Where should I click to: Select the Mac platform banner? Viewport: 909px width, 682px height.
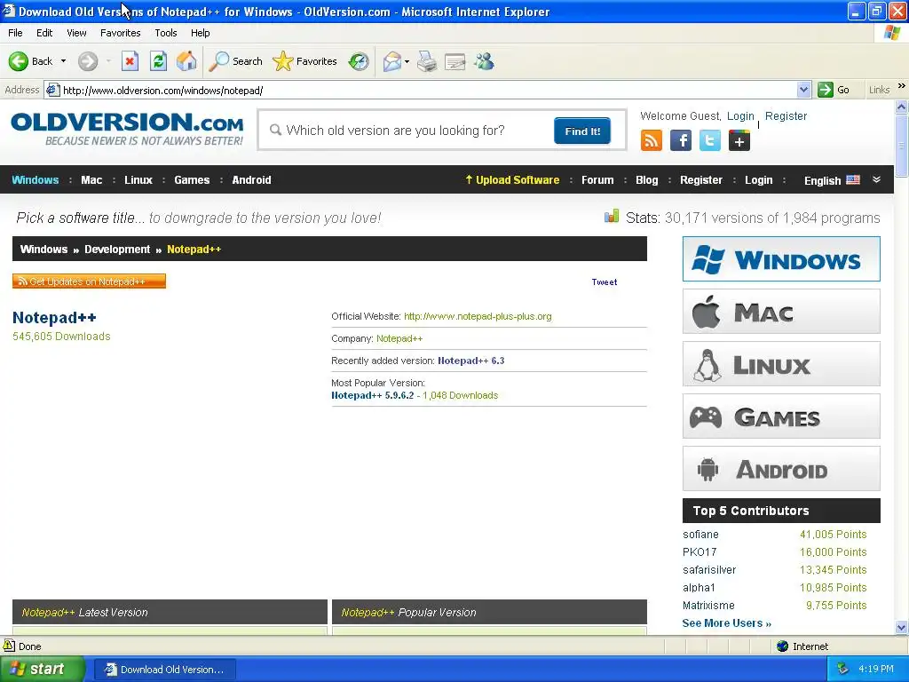[x=781, y=312]
